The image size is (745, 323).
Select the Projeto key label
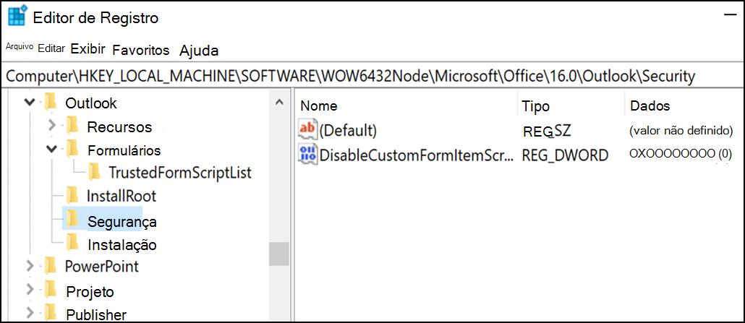pos(90,291)
